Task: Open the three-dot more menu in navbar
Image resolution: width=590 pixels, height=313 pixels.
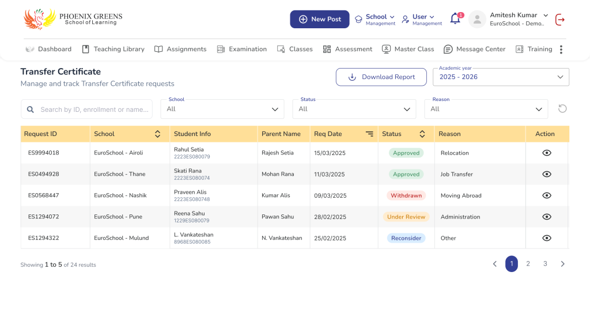Action: (x=561, y=50)
